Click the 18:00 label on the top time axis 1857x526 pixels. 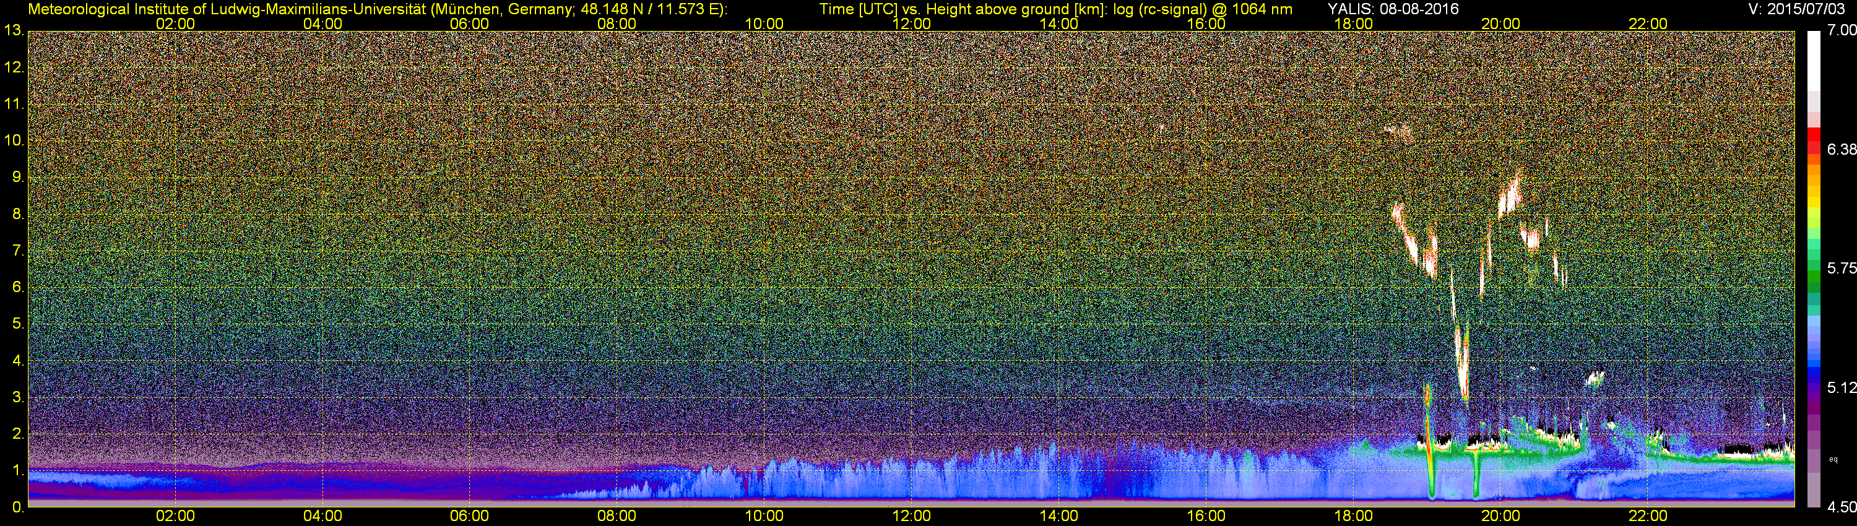click(1353, 24)
